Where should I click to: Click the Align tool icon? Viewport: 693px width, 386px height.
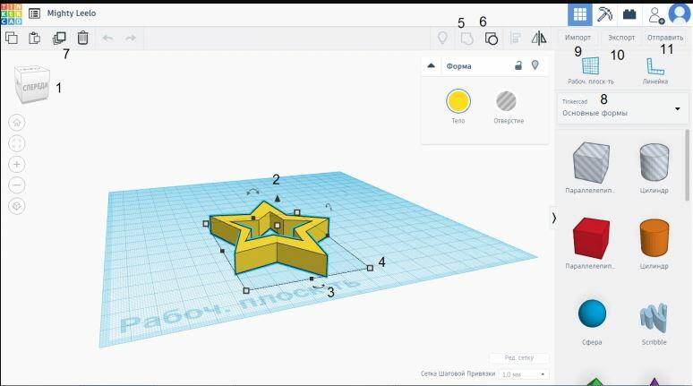[x=516, y=39]
